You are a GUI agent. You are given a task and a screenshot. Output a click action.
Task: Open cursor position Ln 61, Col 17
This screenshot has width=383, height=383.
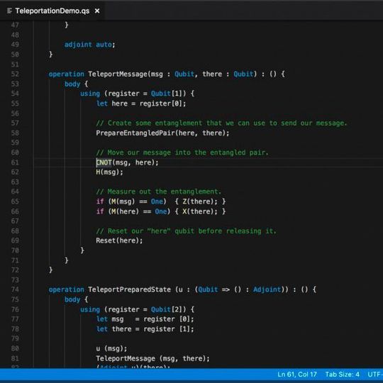296,374
